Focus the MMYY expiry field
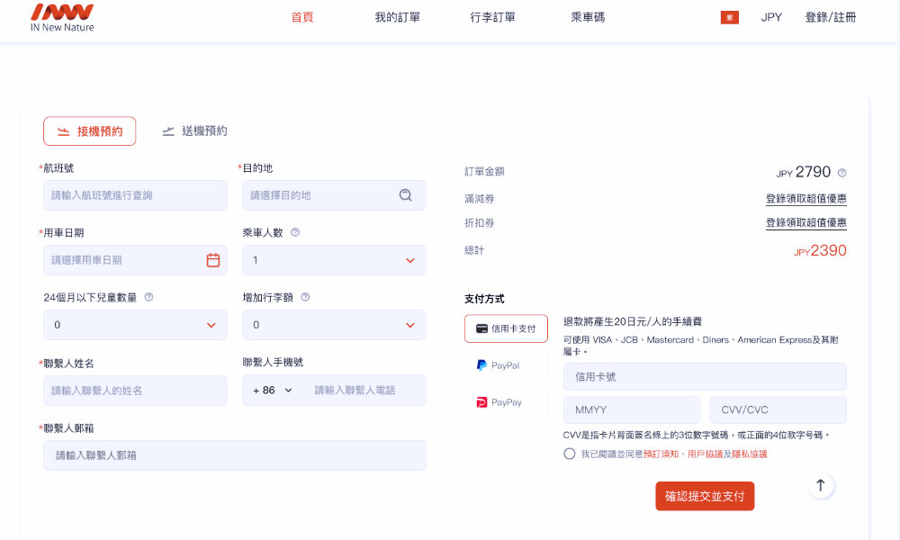This screenshot has width=900, height=540. coord(632,409)
